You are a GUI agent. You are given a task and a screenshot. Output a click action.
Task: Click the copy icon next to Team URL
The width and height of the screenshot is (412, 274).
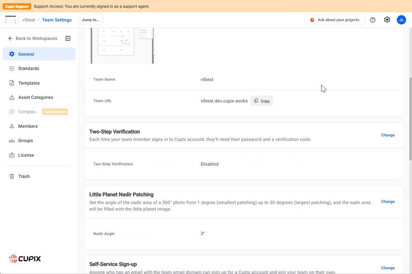pyautogui.click(x=256, y=101)
